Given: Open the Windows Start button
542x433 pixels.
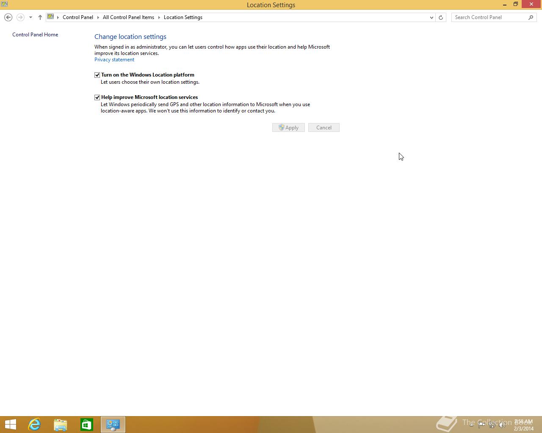Looking at the screenshot, I should pos(10,425).
